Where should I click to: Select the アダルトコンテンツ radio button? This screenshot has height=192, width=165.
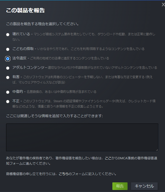pos(8,68)
